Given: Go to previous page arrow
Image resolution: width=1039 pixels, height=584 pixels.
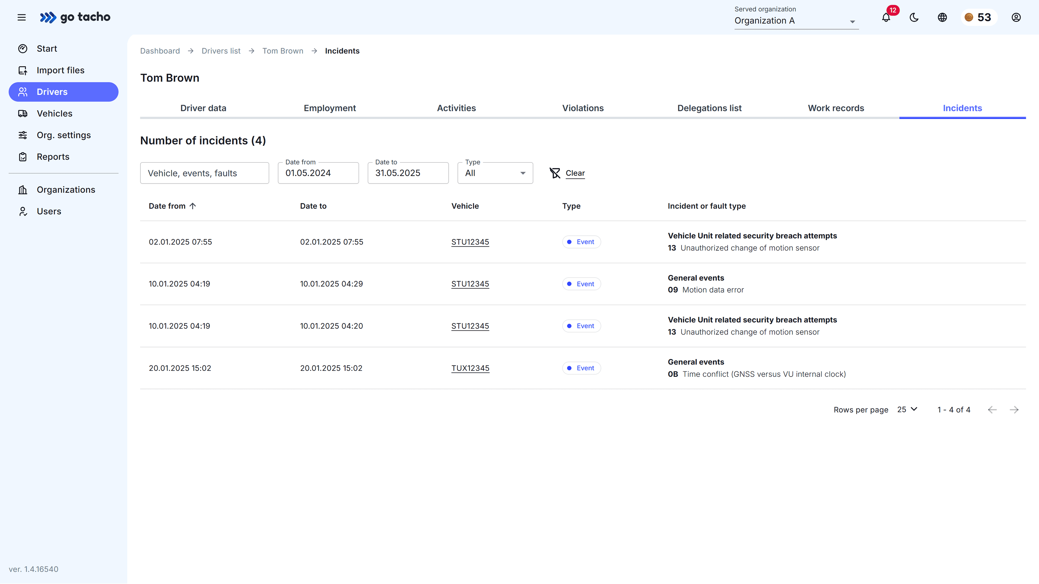Looking at the screenshot, I should (x=992, y=410).
